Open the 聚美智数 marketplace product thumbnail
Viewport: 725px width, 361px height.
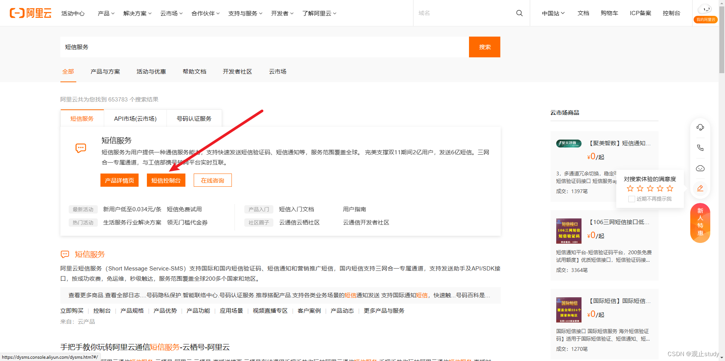(x=569, y=143)
